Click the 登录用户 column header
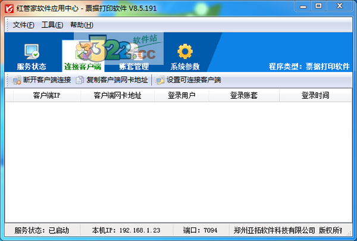This screenshot has width=357, height=241. (181, 95)
